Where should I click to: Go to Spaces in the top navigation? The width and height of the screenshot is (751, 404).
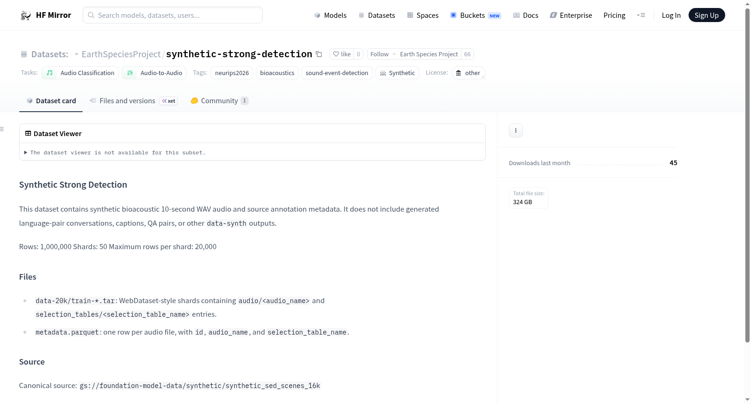(x=422, y=15)
